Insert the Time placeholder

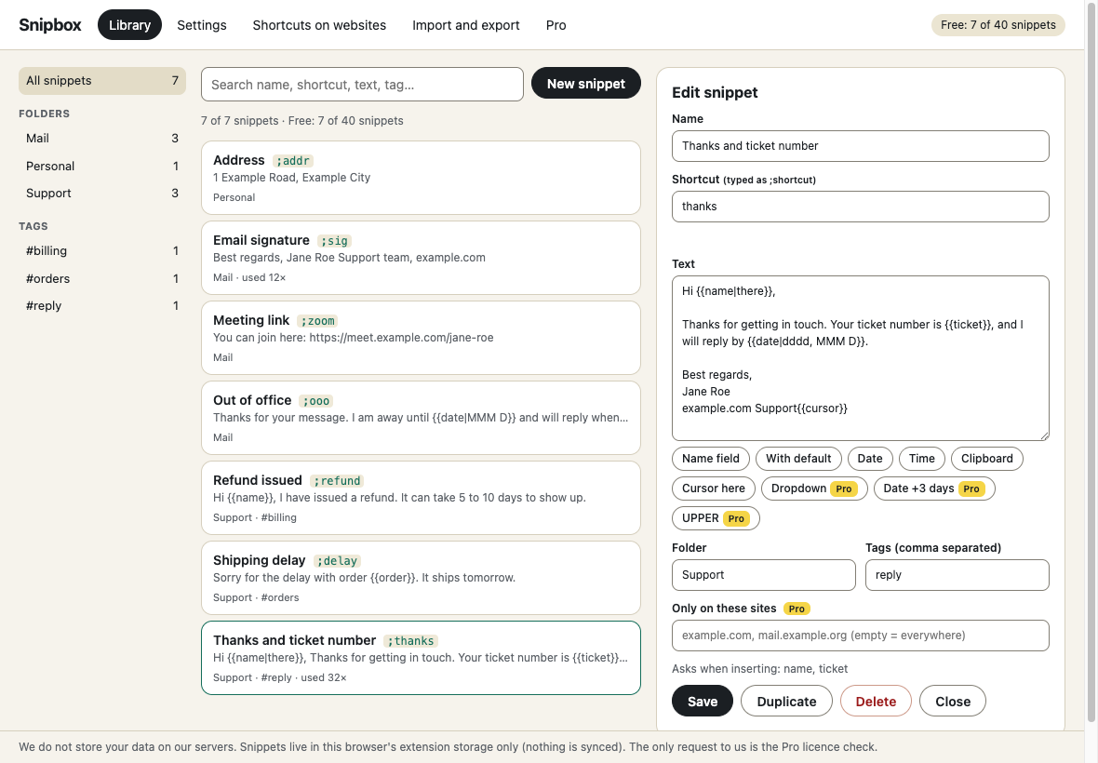pos(921,459)
